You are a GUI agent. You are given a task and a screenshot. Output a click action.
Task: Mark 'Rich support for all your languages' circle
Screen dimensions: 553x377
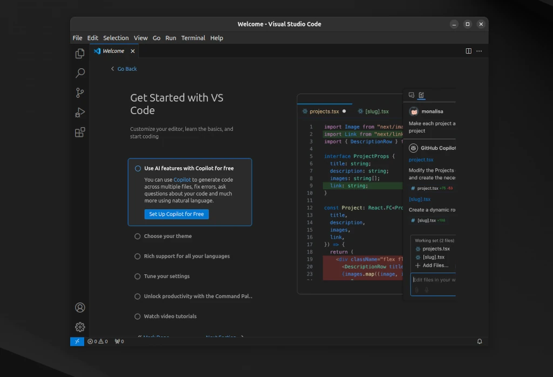point(138,256)
